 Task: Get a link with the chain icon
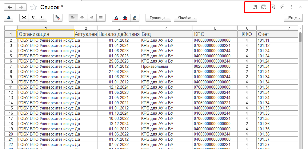pyautogui.click(x=282, y=7)
